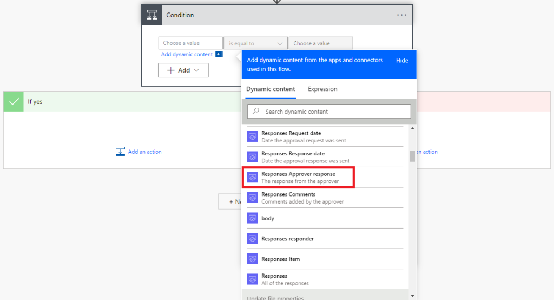Open the Condition ellipsis menu
This screenshot has height=300, width=554.
click(x=401, y=15)
